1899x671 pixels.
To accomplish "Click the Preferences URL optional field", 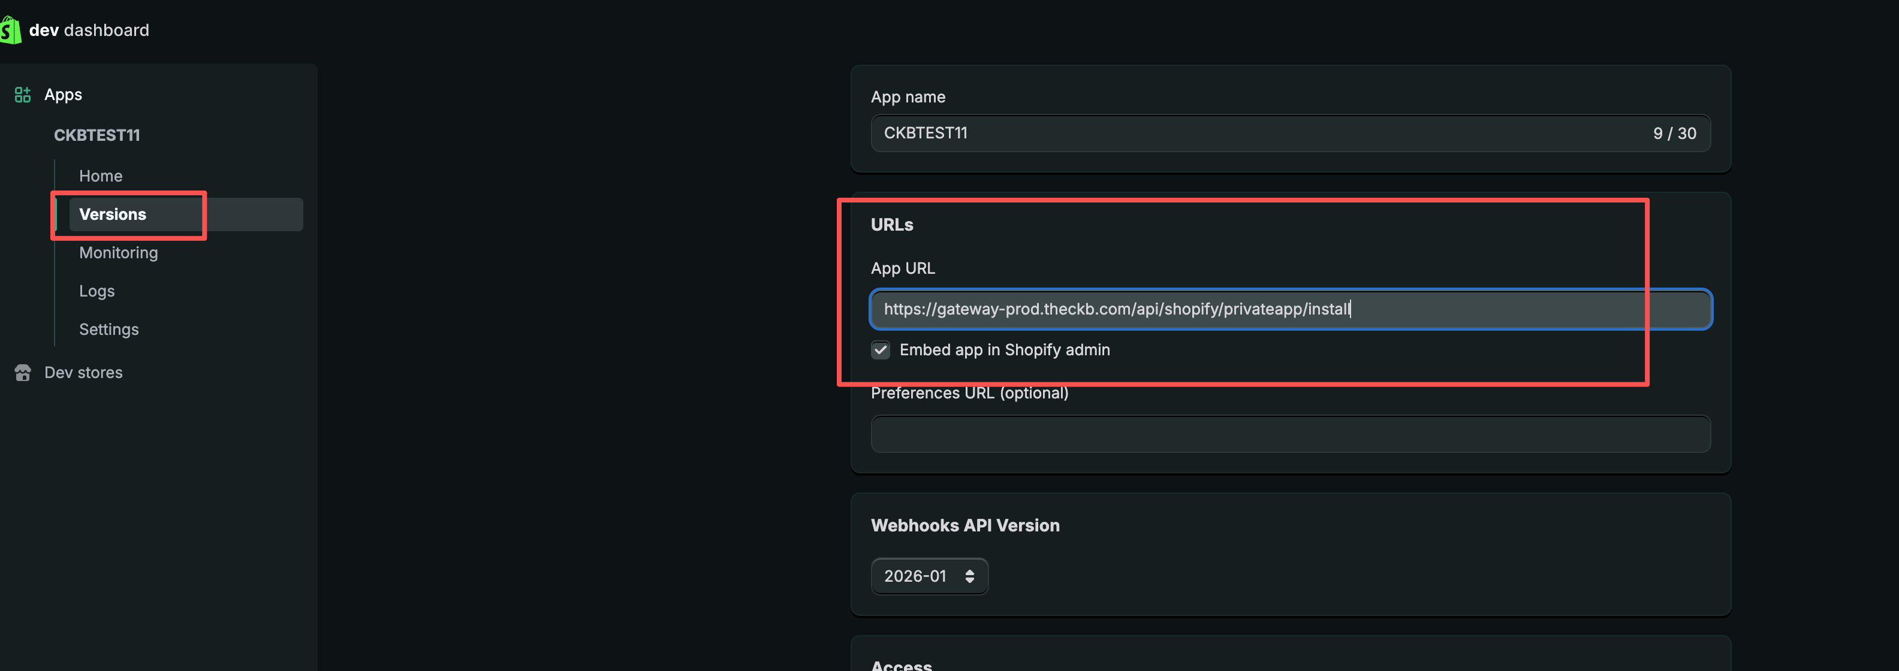I will click(1290, 434).
